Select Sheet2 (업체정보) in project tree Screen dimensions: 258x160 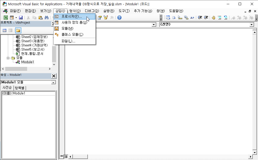pos(34,37)
